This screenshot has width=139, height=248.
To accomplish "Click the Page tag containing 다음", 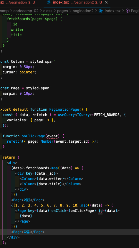I will (28, 232).
